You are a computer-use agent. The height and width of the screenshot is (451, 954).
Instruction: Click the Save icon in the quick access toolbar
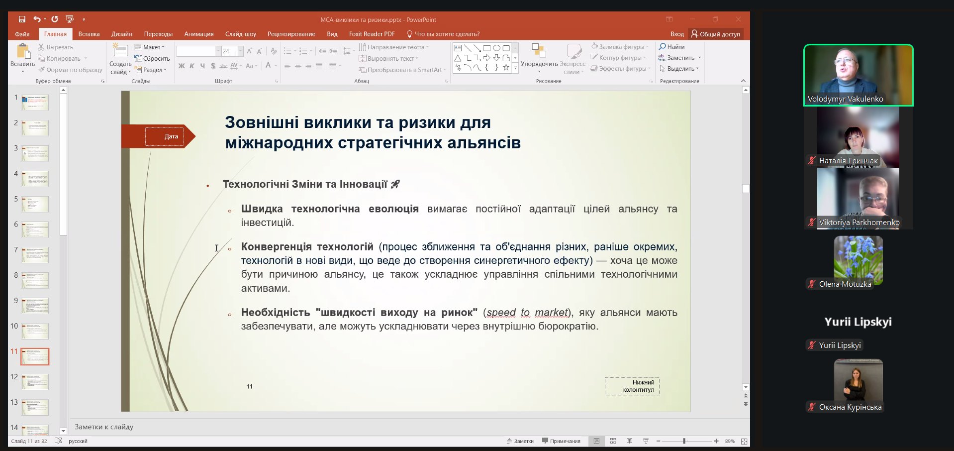(22, 19)
